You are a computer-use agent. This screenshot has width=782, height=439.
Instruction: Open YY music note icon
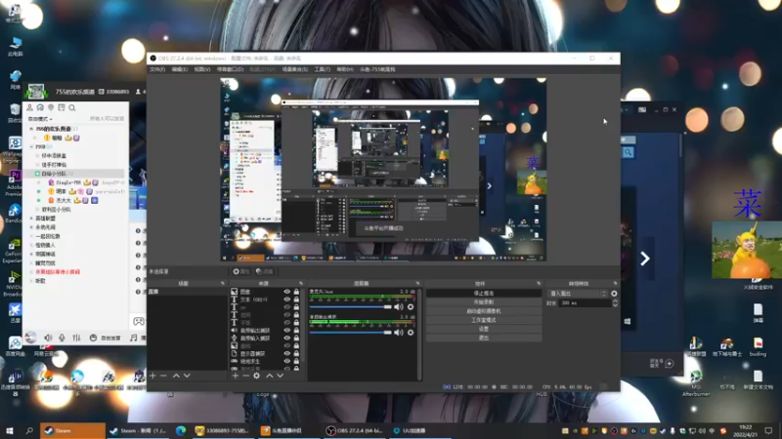tap(133, 338)
